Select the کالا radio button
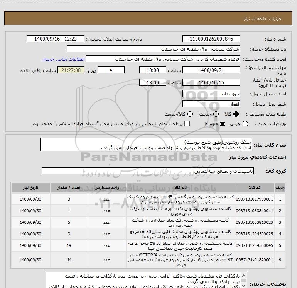This screenshot has height=288, width=297. coord(236,114)
